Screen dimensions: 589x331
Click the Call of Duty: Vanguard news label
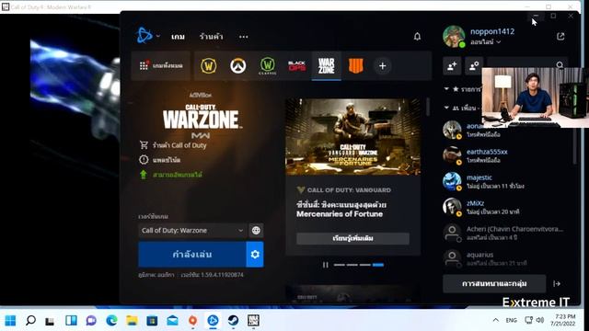click(x=349, y=190)
